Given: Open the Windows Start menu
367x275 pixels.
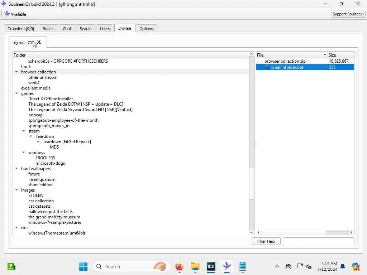Looking at the screenshot, I should point(83,266).
